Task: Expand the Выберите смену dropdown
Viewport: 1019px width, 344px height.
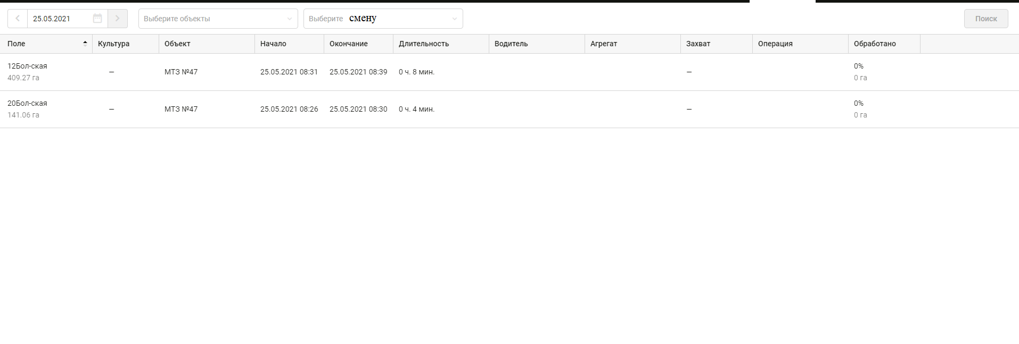Action: click(x=383, y=19)
